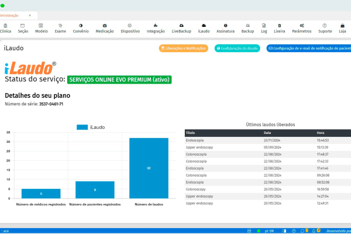Click Liberações e Notificações button
Viewport: 351px width, 234px height.
tap(184, 48)
